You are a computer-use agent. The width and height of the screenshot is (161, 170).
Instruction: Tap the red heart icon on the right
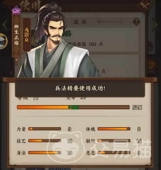pyautogui.click(x=152, y=65)
